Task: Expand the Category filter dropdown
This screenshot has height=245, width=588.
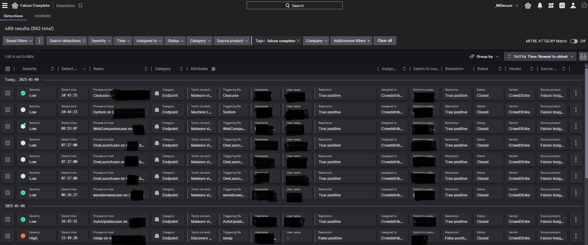Action: (200, 41)
